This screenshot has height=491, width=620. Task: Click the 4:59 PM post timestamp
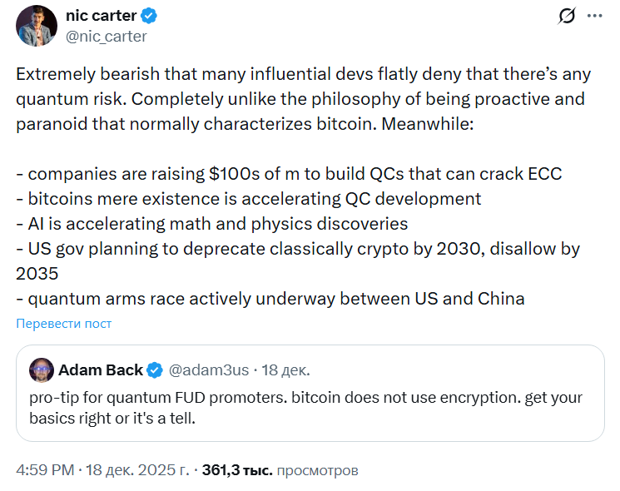(x=46, y=470)
